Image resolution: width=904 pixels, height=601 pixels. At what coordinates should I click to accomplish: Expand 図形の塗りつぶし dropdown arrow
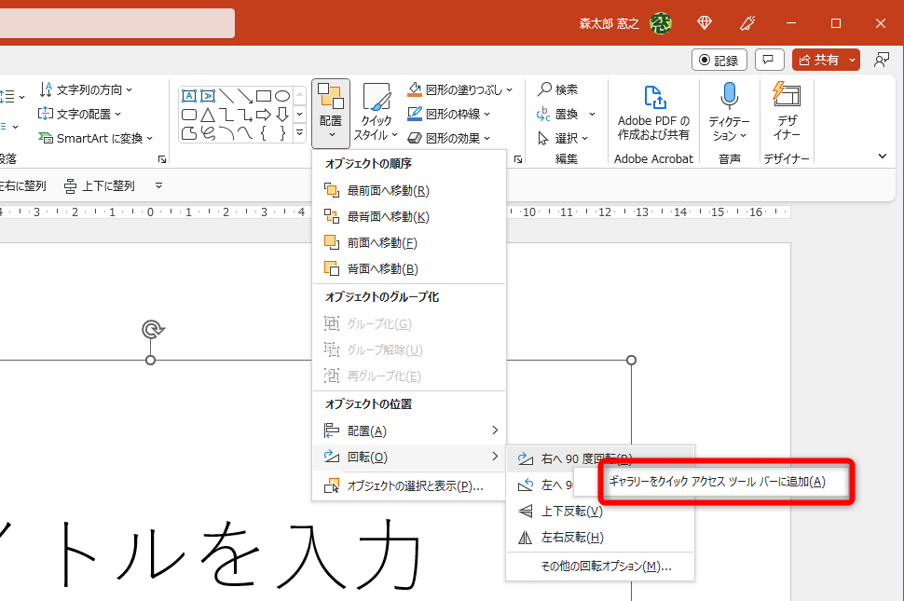click(x=509, y=89)
